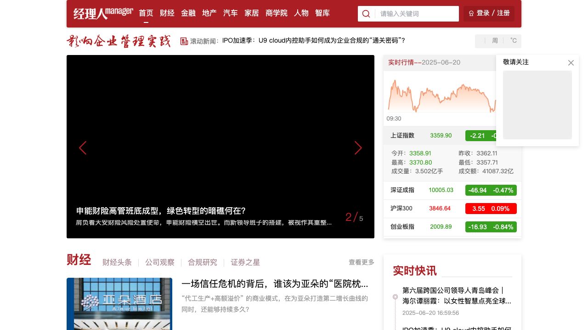Click the 影响企业管理实践 slogan image
This screenshot has height=330, width=588.
coord(119,41)
